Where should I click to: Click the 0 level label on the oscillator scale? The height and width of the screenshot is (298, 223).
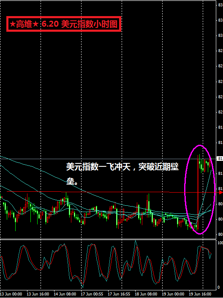219,287
